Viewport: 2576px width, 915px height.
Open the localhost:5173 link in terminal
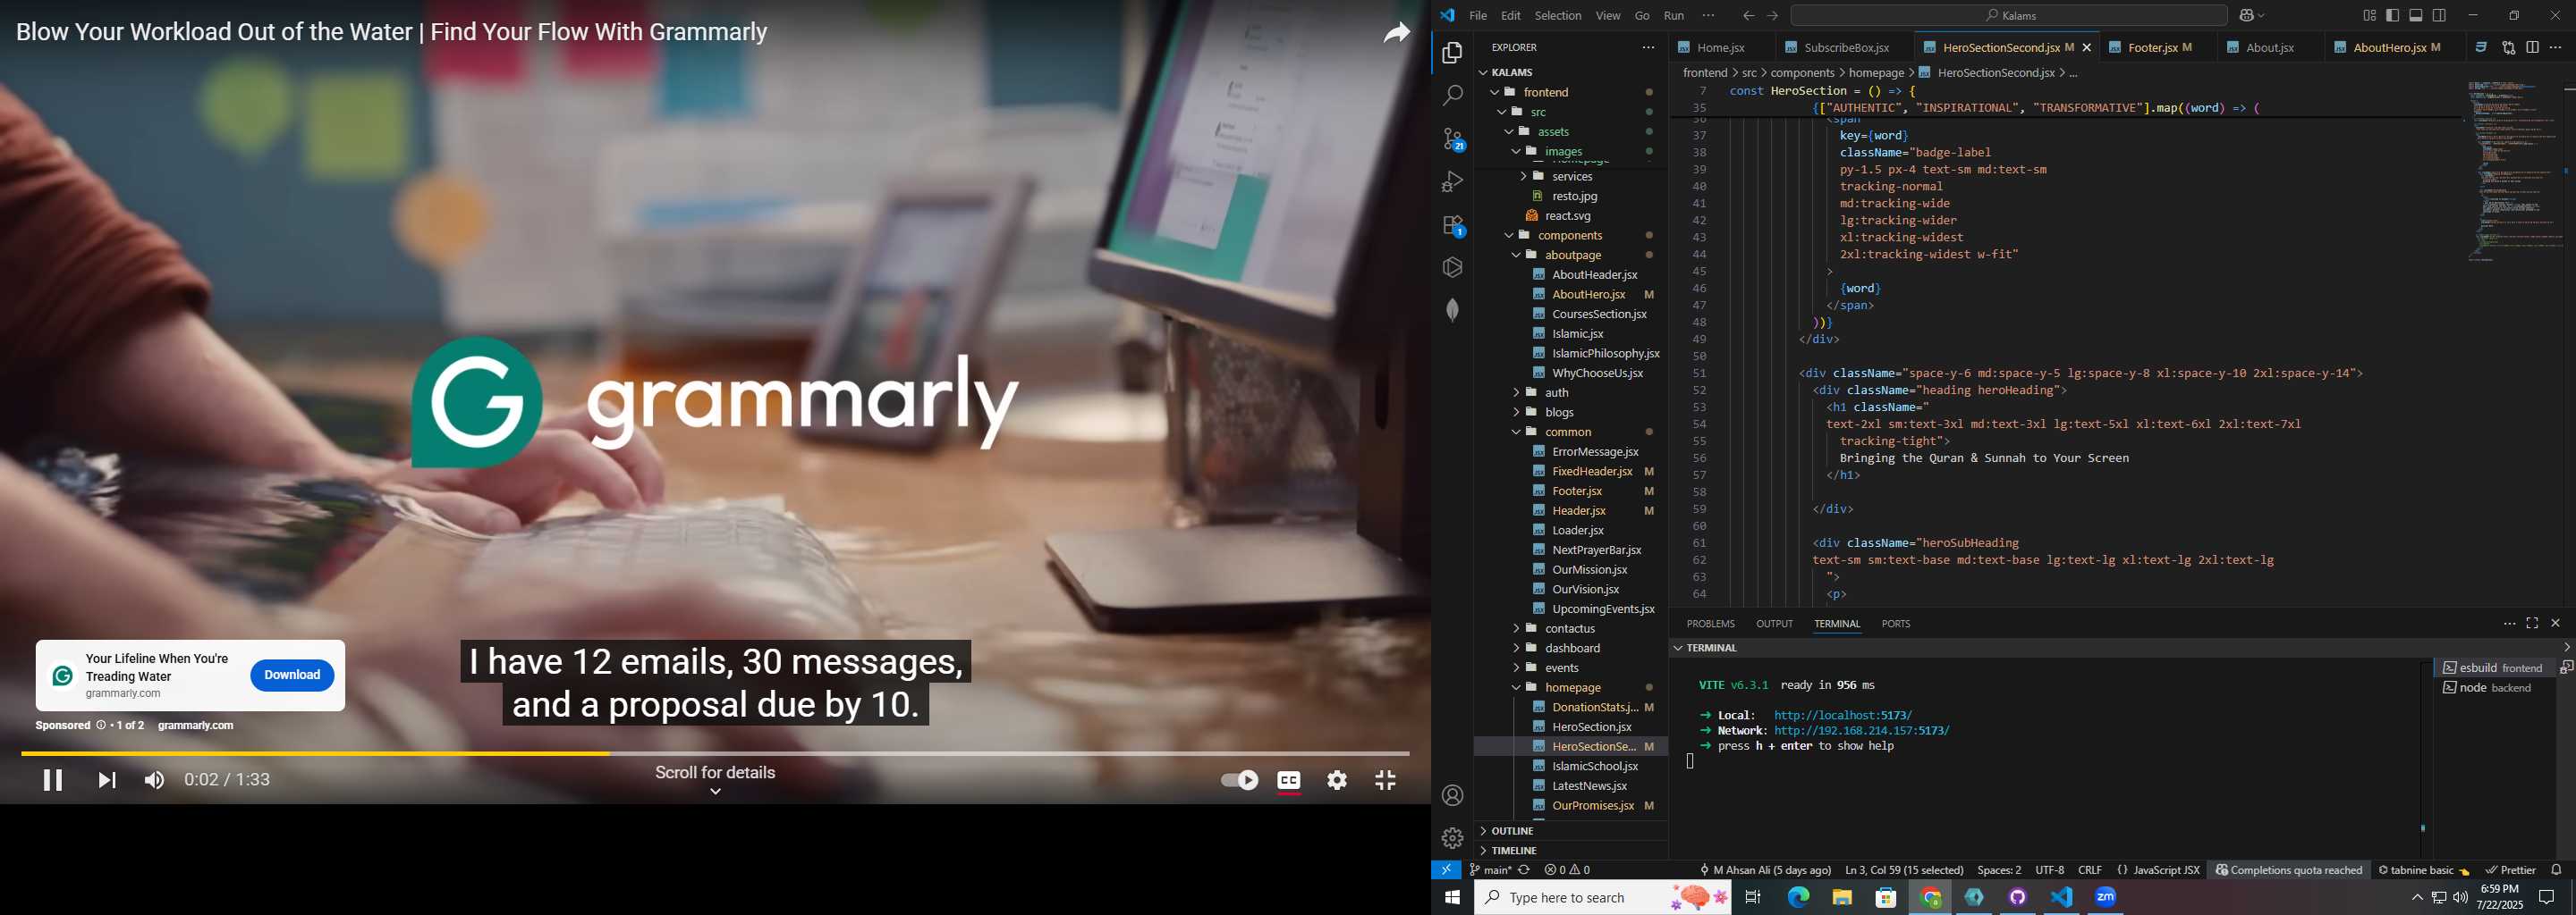pos(1842,717)
